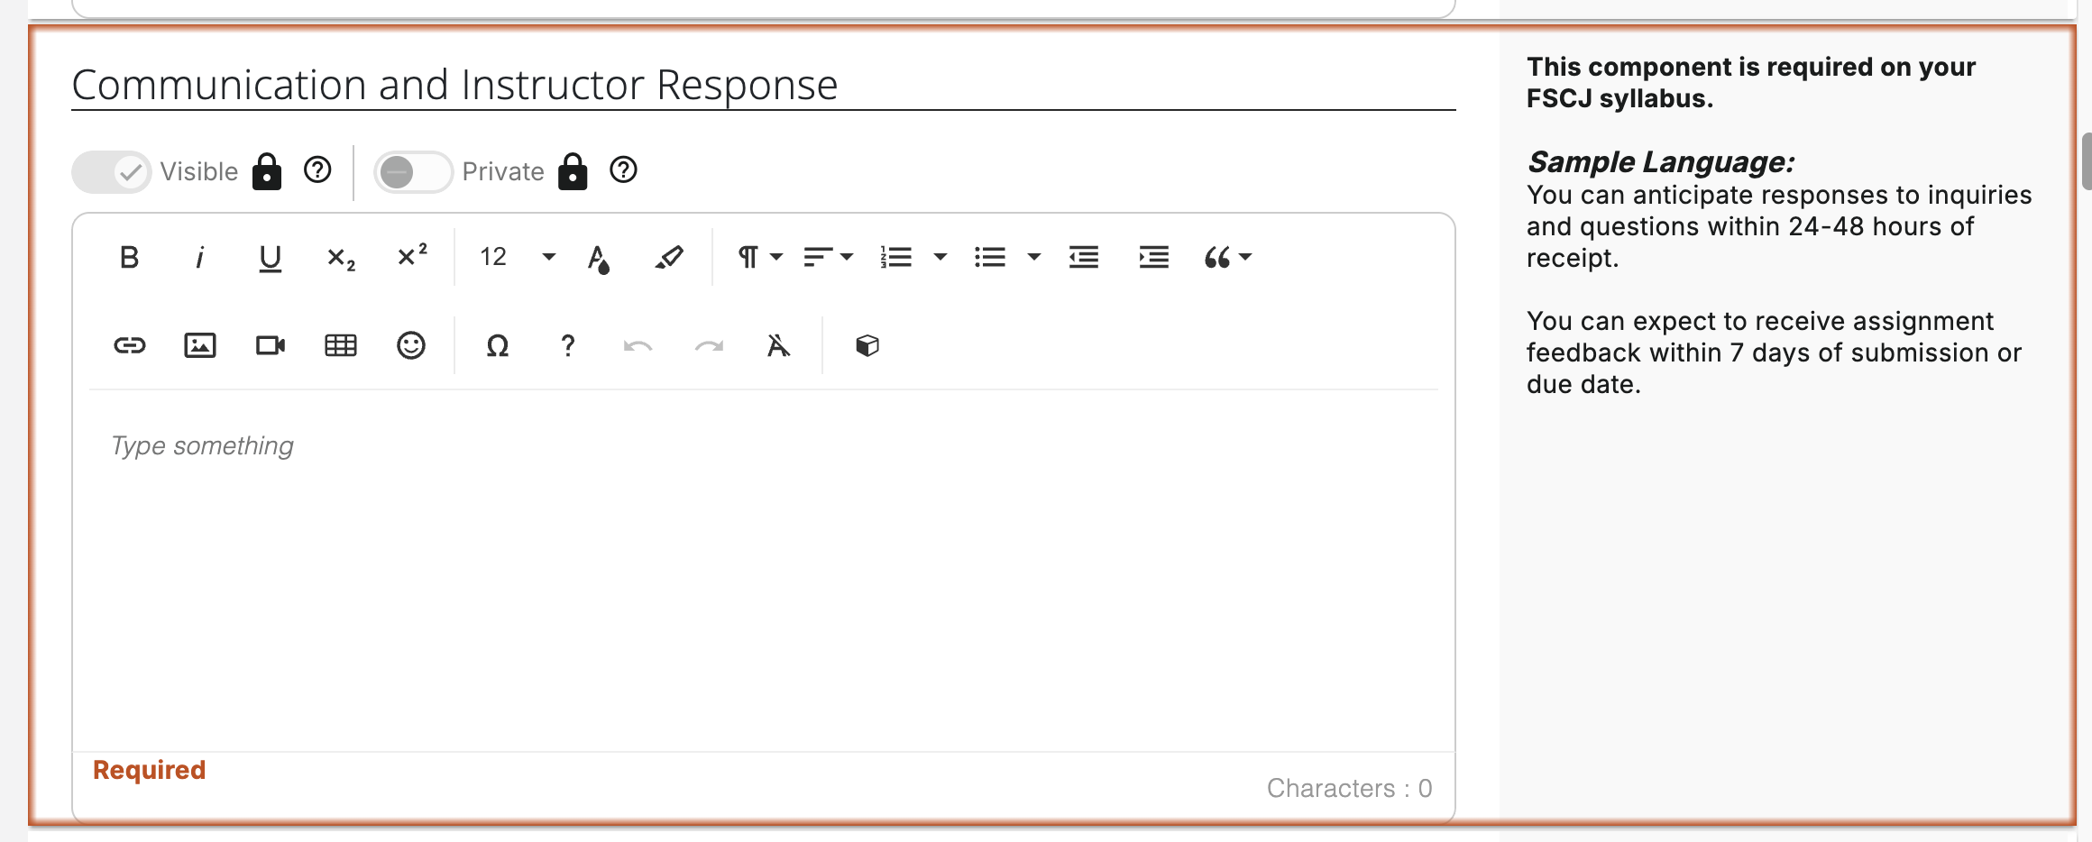Expand the bullet list style arrow
Image resolution: width=2092 pixels, height=842 pixels.
1033,258
